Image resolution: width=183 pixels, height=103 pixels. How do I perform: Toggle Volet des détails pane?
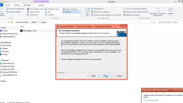13,12
